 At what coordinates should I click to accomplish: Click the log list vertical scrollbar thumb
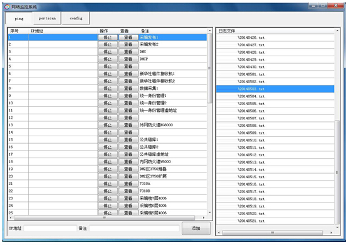click(x=337, y=172)
